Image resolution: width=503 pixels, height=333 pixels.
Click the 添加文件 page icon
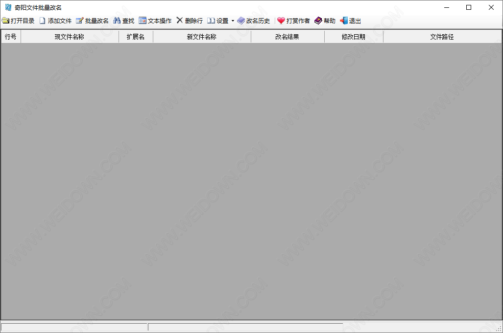click(42, 21)
